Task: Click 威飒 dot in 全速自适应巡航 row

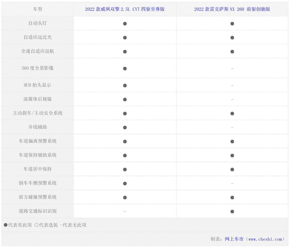Action: point(125,52)
